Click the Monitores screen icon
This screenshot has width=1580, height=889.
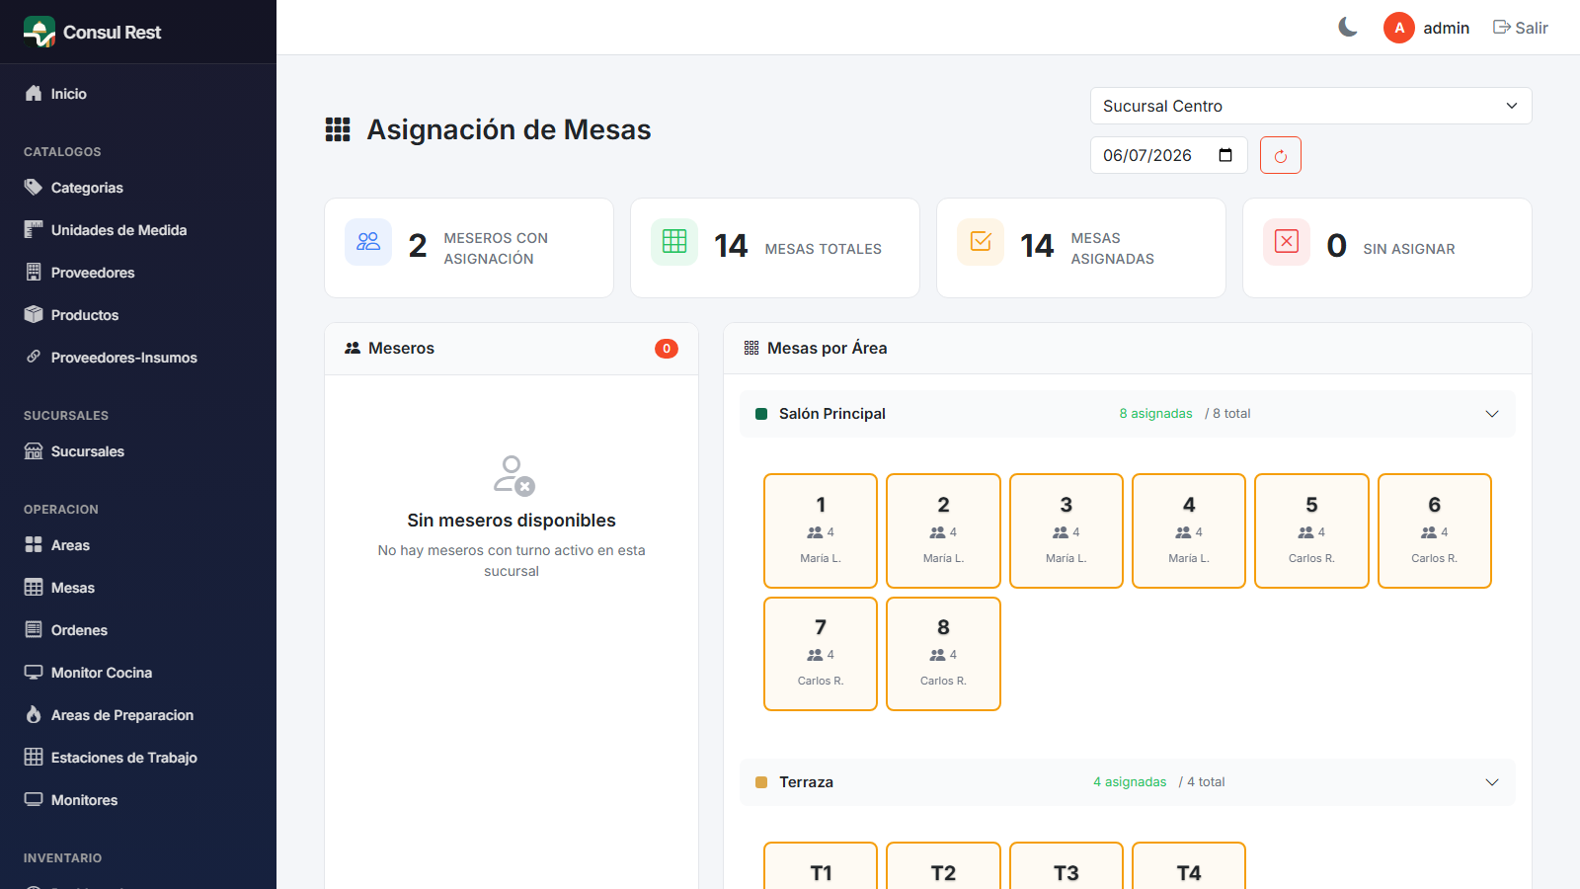tap(34, 799)
